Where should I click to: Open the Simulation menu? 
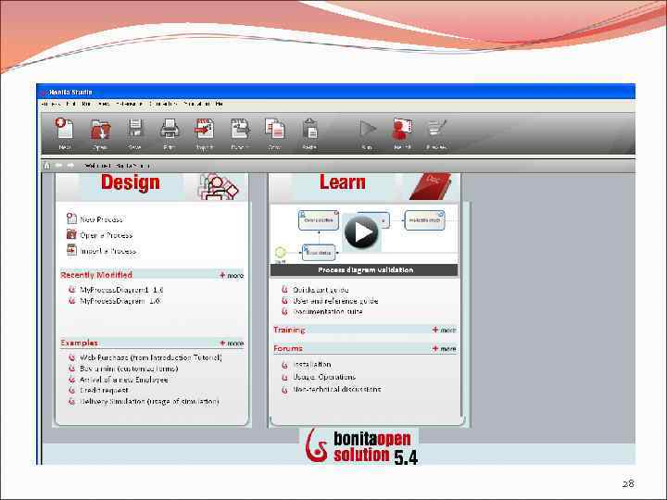(196, 104)
